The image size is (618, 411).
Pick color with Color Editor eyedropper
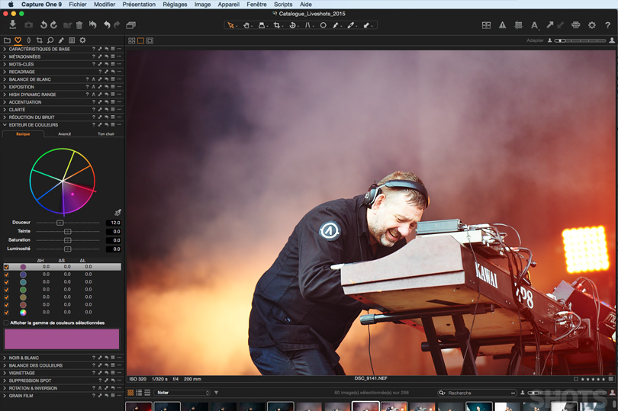117,213
